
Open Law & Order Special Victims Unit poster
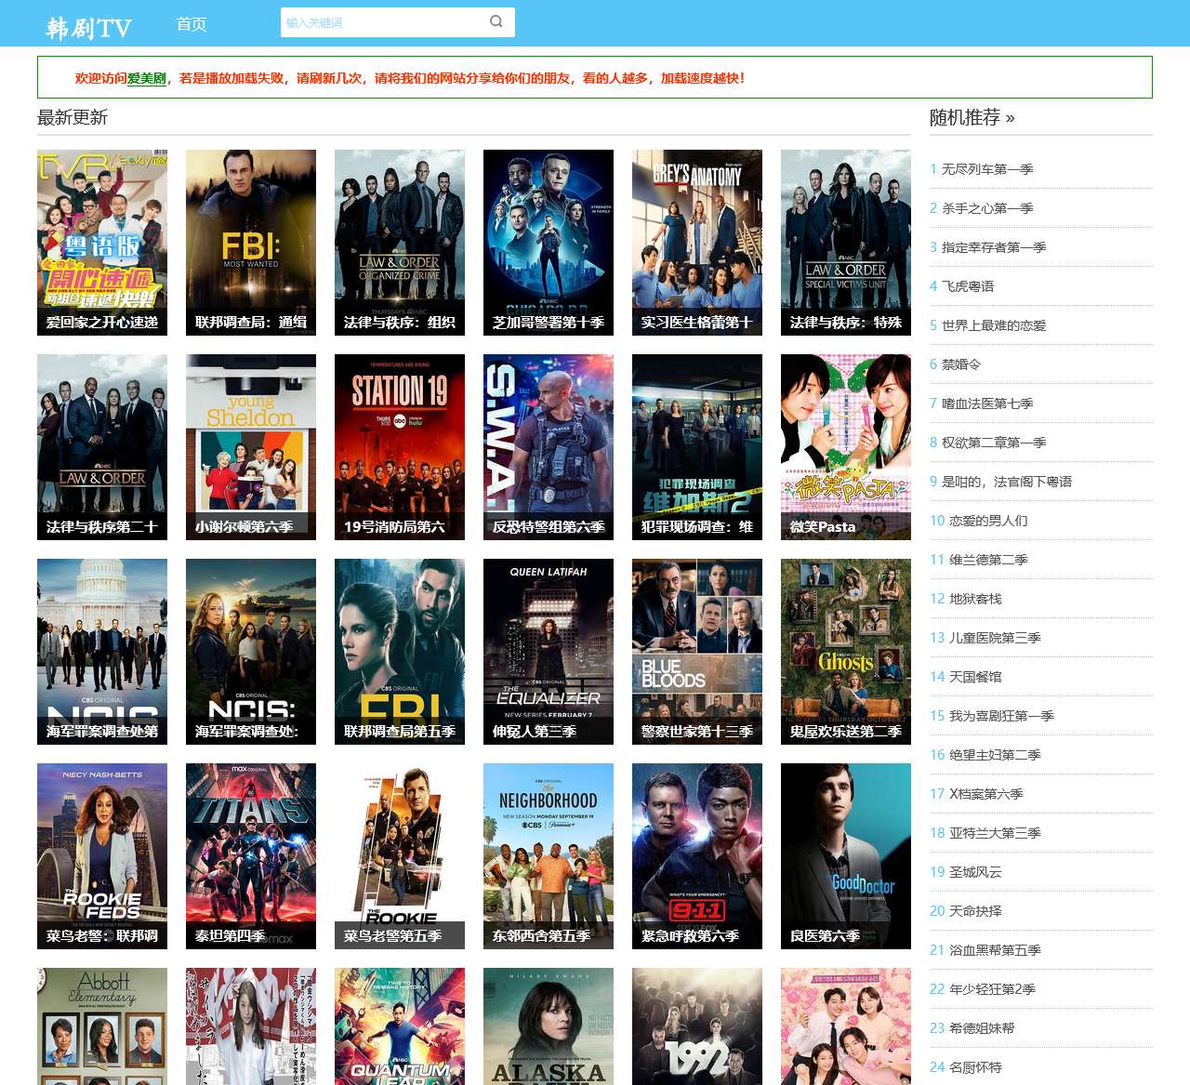(x=846, y=243)
